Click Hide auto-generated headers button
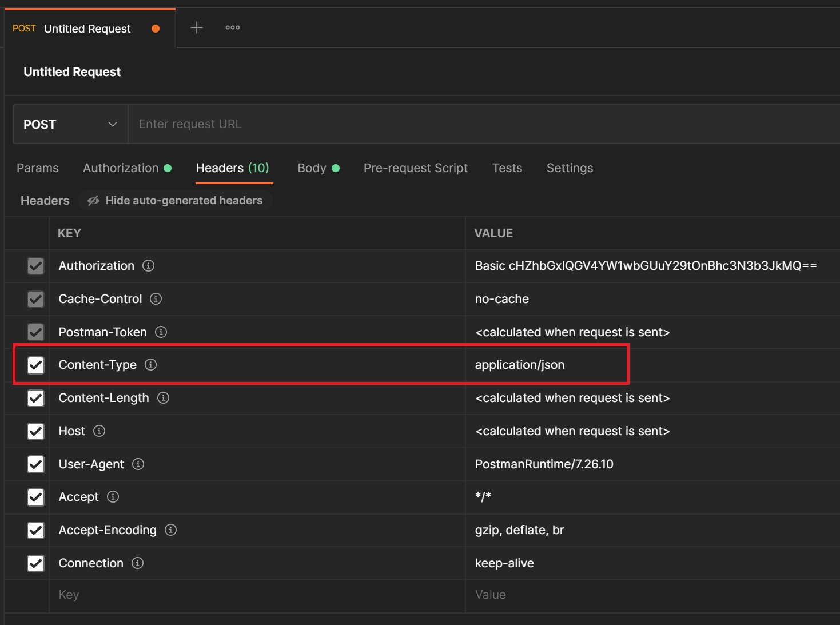Viewport: 840px width, 625px height. pyautogui.click(x=175, y=201)
